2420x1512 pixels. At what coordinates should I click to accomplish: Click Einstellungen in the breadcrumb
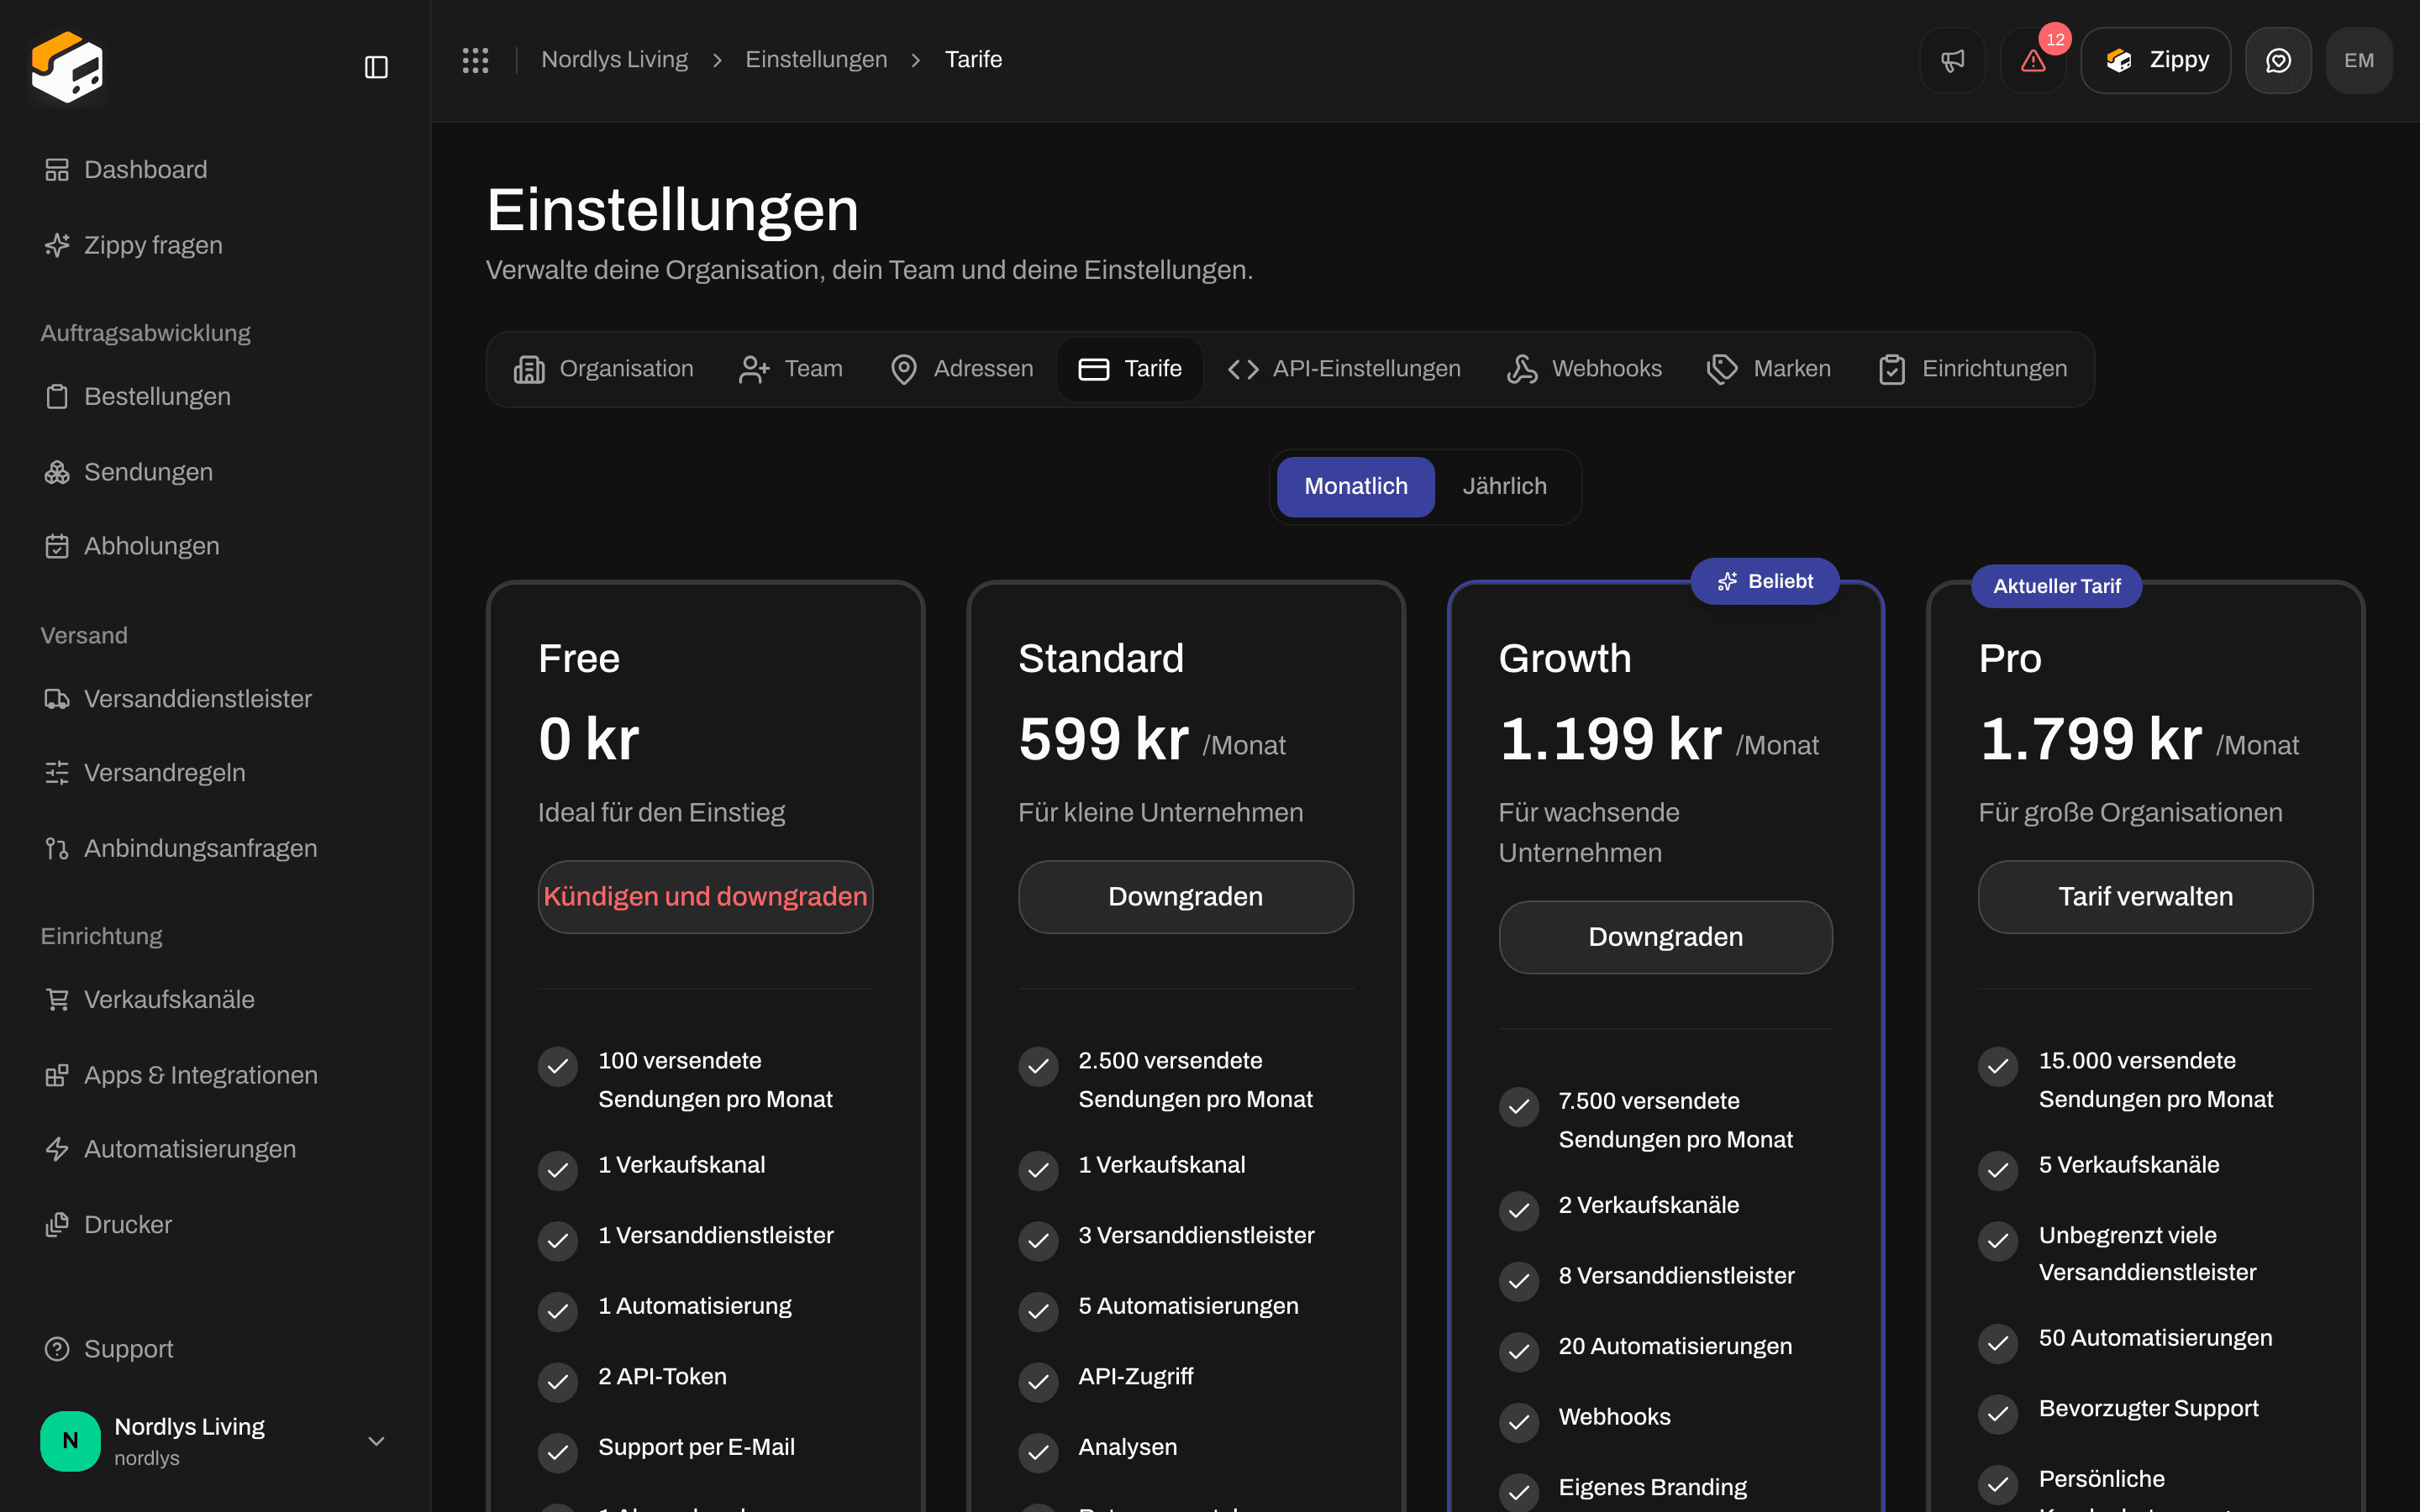(x=816, y=60)
